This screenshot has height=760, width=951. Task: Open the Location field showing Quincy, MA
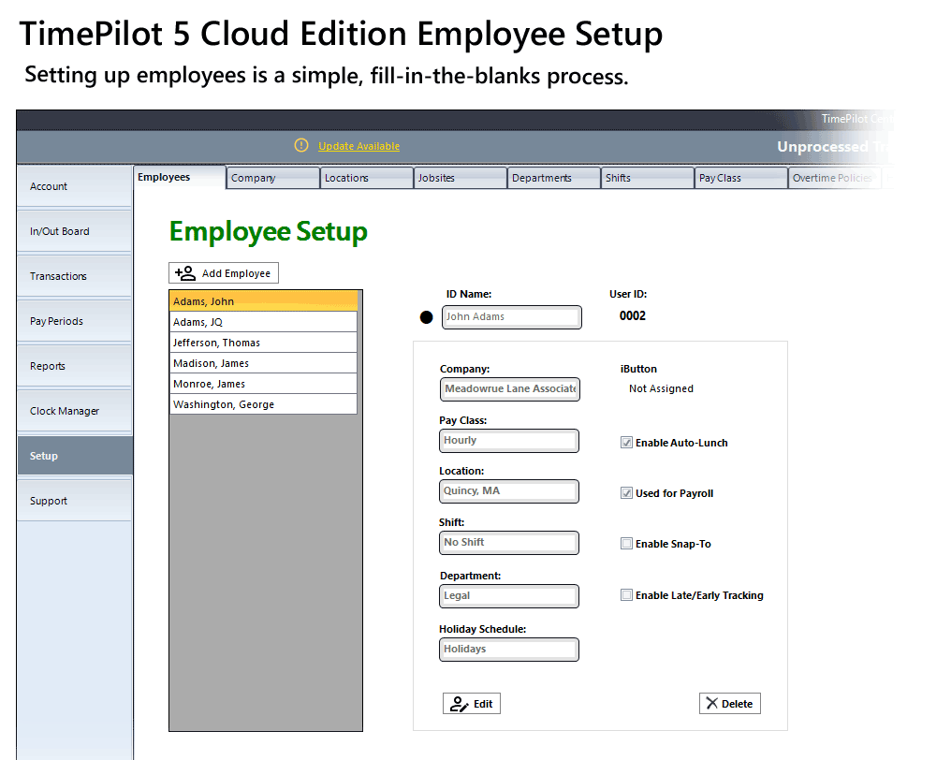(x=509, y=491)
